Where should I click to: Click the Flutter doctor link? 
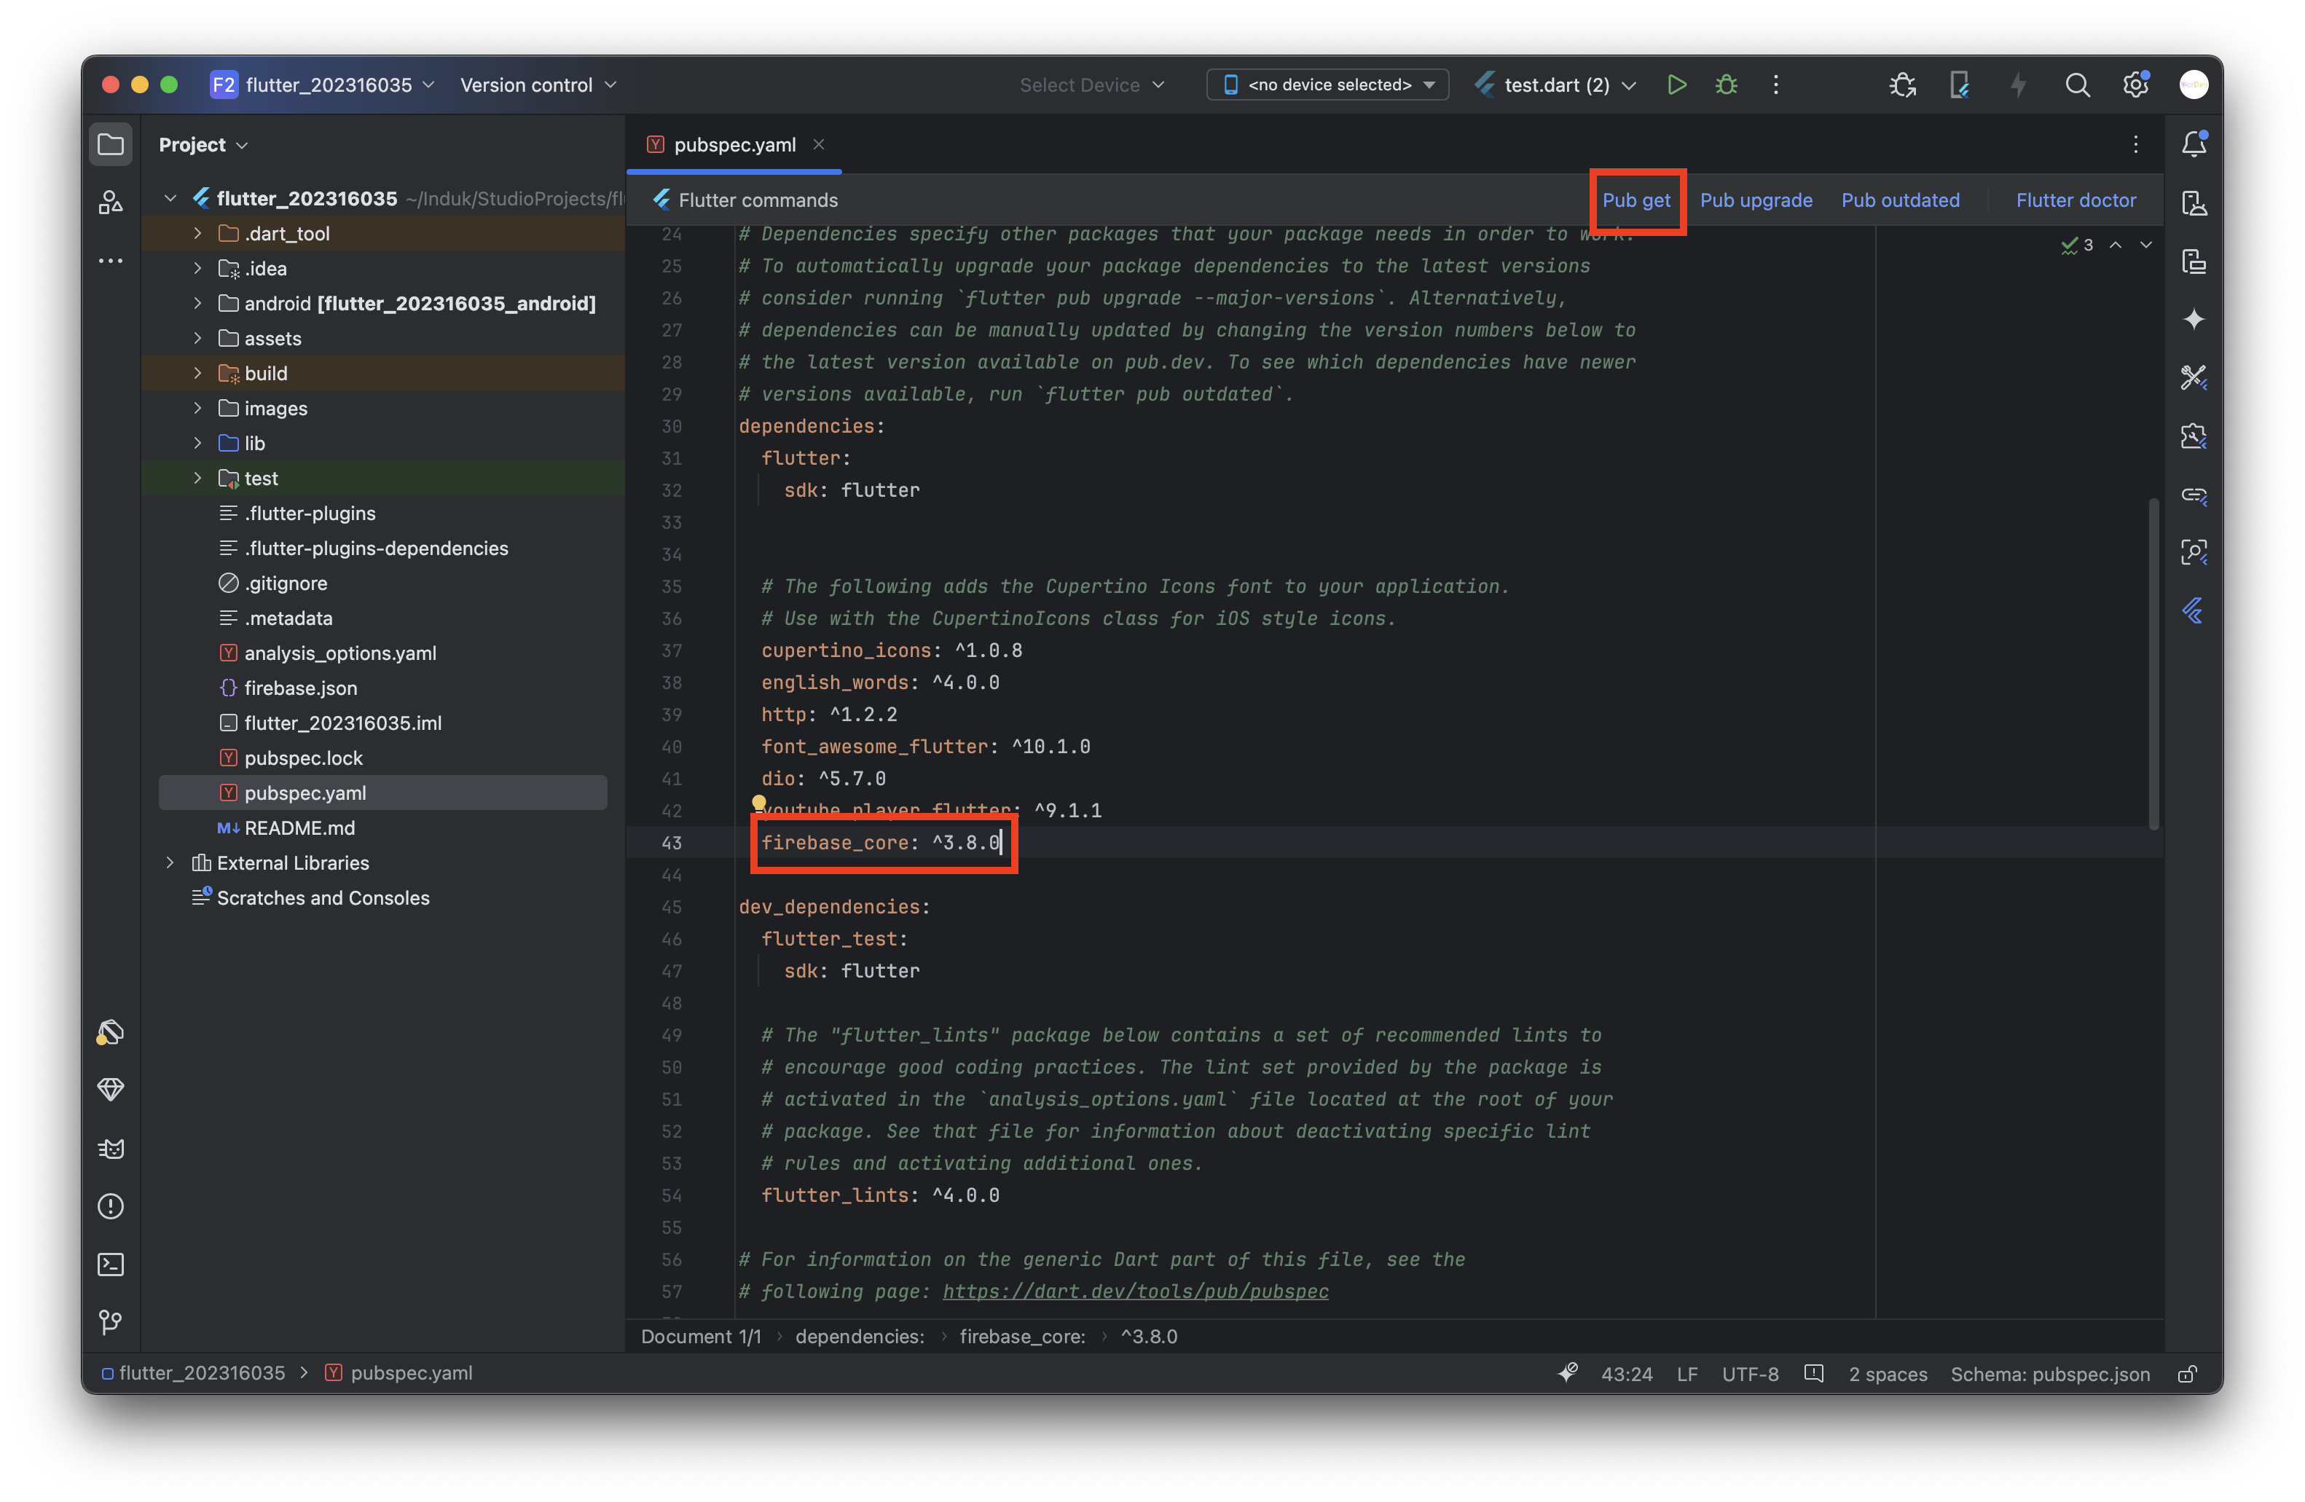(x=2076, y=200)
